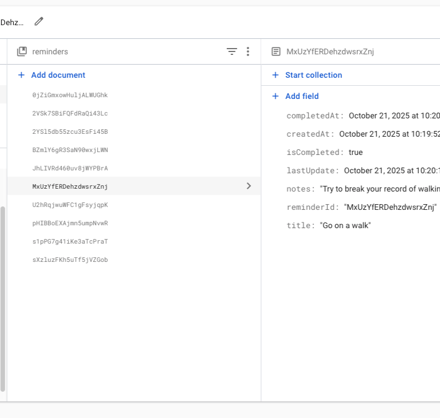440x418 pixels.
Task: Click the plus icon for Start collection
Action: tap(276, 75)
